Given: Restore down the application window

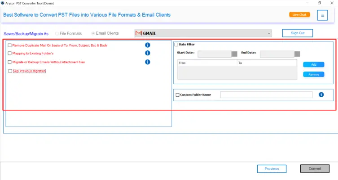Looking at the screenshot, I should [x=319, y=3].
